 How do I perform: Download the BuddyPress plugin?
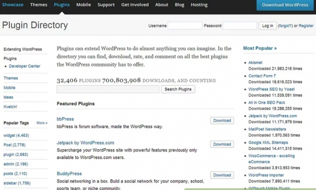pyautogui.click(x=222, y=175)
